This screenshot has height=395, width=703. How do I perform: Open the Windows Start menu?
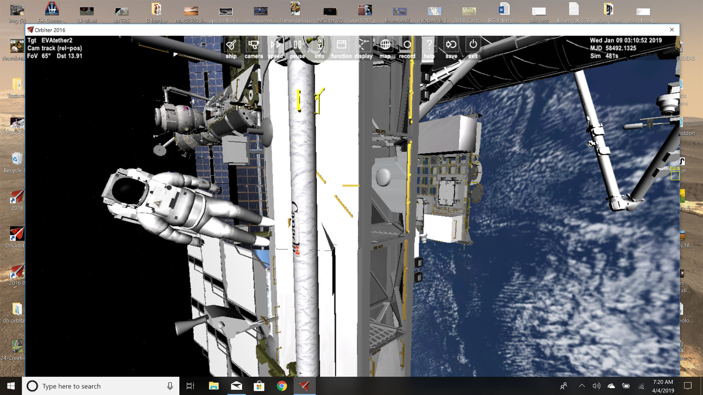tap(11, 386)
